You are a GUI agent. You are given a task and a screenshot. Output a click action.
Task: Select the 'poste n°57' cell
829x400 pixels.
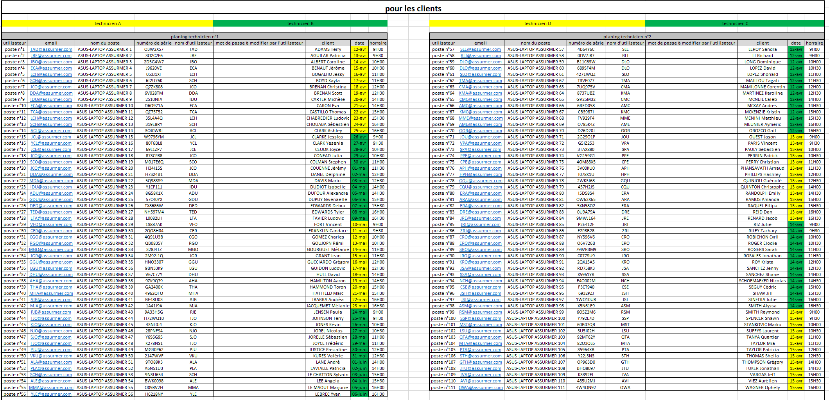click(x=443, y=49)
